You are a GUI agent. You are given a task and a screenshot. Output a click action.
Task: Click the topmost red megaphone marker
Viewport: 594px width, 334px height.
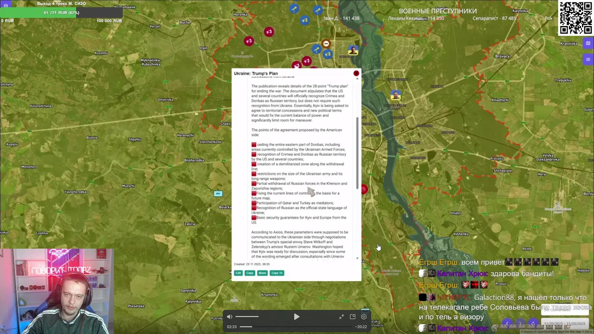pos(269,32)
